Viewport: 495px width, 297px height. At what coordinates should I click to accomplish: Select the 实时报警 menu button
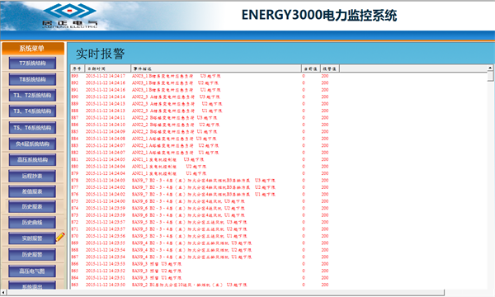tap(32, 238)
